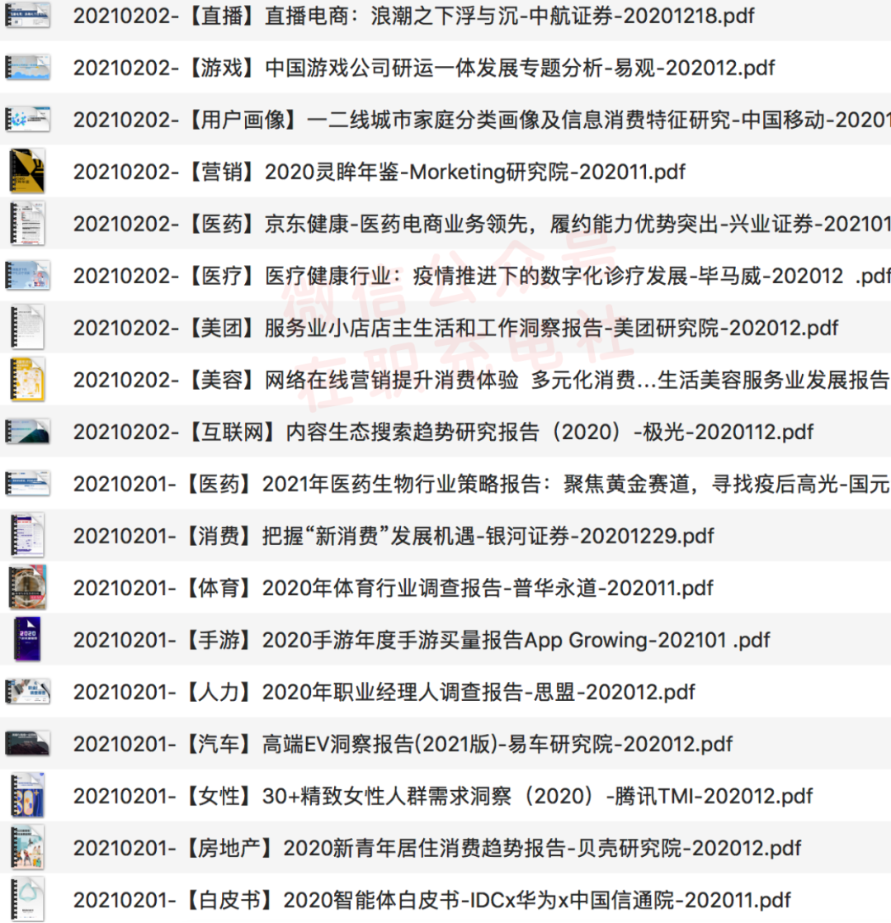The width and height of the screenshot is (891, 923).
Task: Select the PDF icon for 内容生态搜索趋势 极光 report
Action: point(27,432)
